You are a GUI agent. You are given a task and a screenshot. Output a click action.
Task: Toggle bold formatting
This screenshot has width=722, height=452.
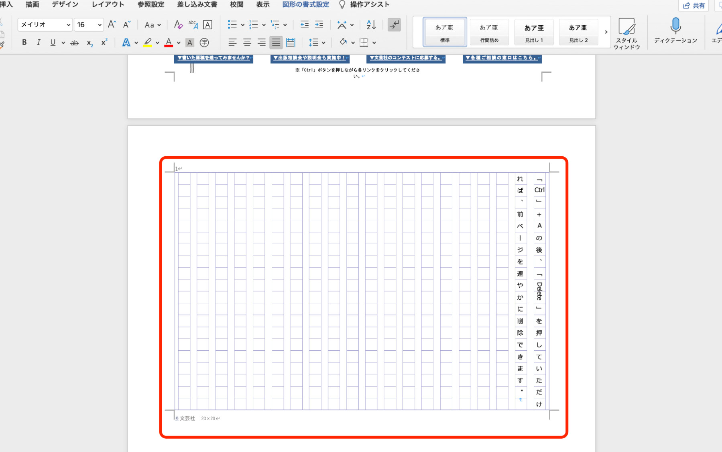(24, 42)
